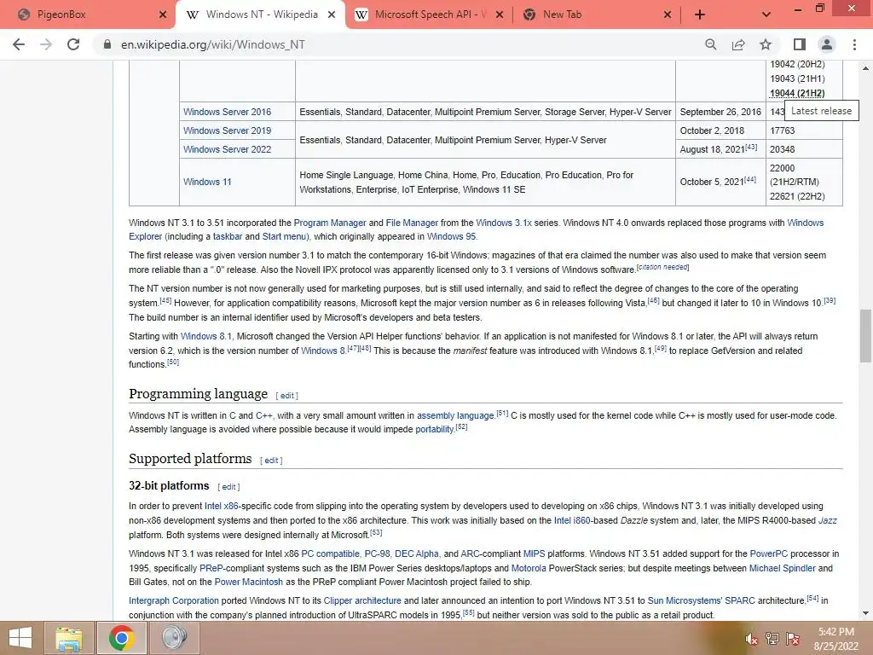The width and height of the screenshot is (873, 655).
Task: Edit the Programming language section
Action: 287,396
